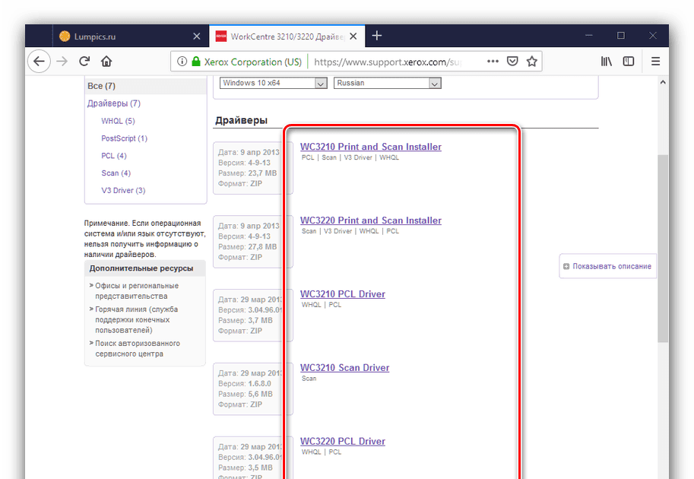
Task: Open page actions three-dots menu
Action: point(493,61)
